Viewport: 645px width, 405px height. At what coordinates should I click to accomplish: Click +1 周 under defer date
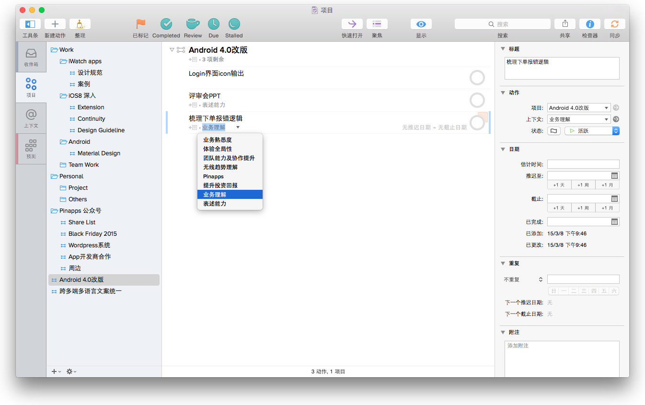tap(583, 185)
